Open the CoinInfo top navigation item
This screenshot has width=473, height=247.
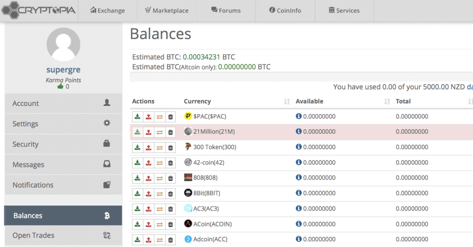[285, 11]
